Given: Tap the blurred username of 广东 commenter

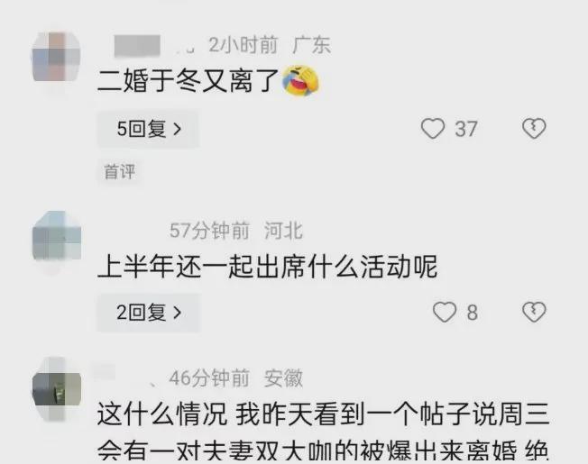Looking at the screenshot, I should [137, 46].
